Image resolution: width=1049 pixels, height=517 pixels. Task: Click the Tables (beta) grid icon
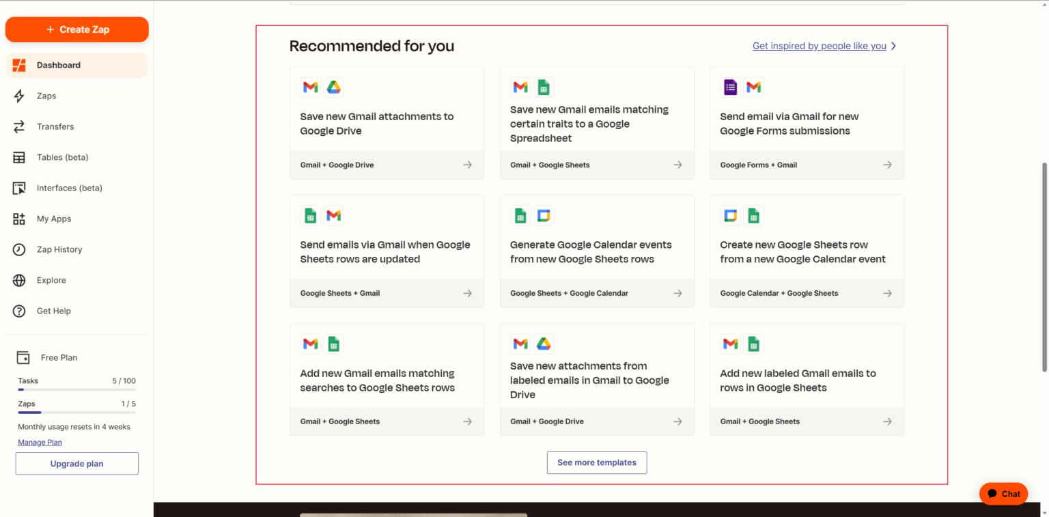tap(20, 157)
